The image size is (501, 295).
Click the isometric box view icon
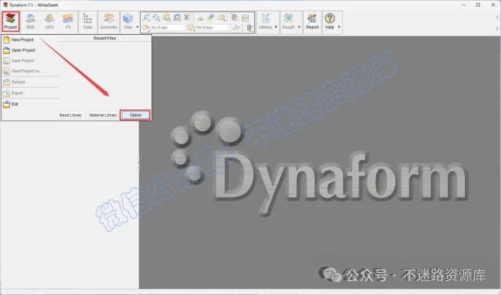click(x=167, y=17)
